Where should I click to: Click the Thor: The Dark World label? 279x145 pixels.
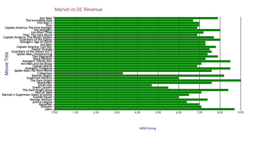tap(37, 35)
